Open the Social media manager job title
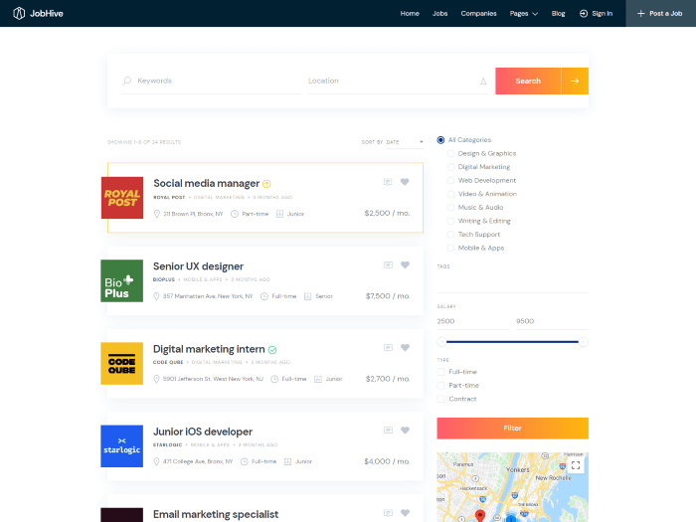Screen dimensions: 696x522 [207, 183]
